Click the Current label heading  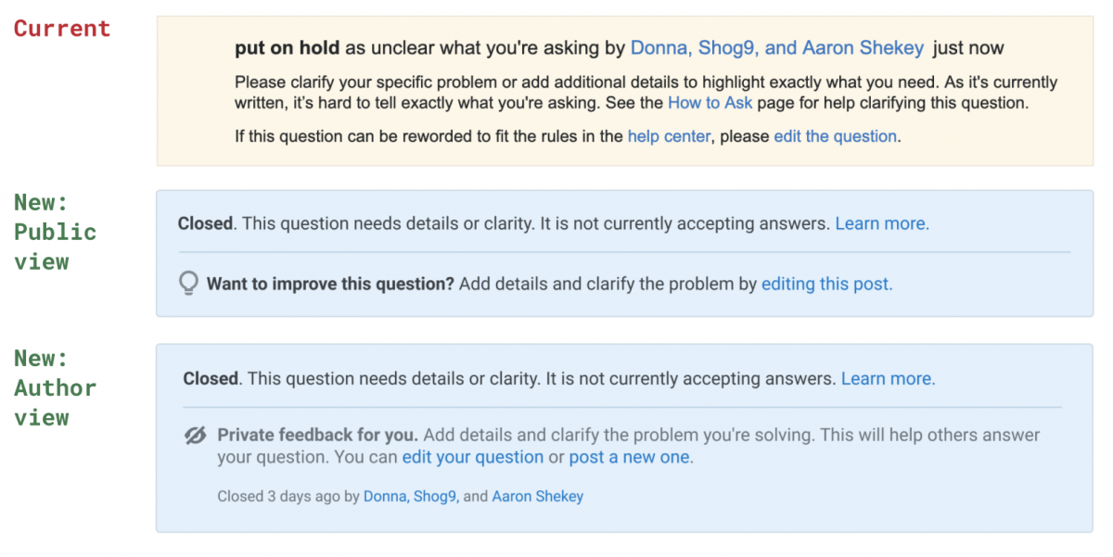tap(62, 29)
